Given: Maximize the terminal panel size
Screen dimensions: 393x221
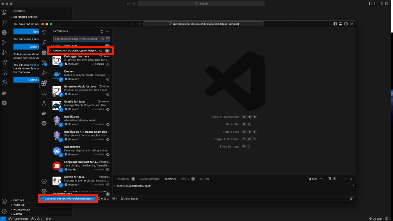Looking at the screenshot, I should (346, 179).
